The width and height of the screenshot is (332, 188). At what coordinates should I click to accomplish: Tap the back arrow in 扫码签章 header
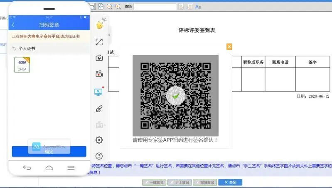[13, 25]
